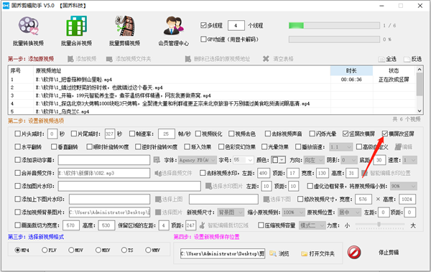
Task: Click 添加视频文件夹 icon
Action: [109, 59]
